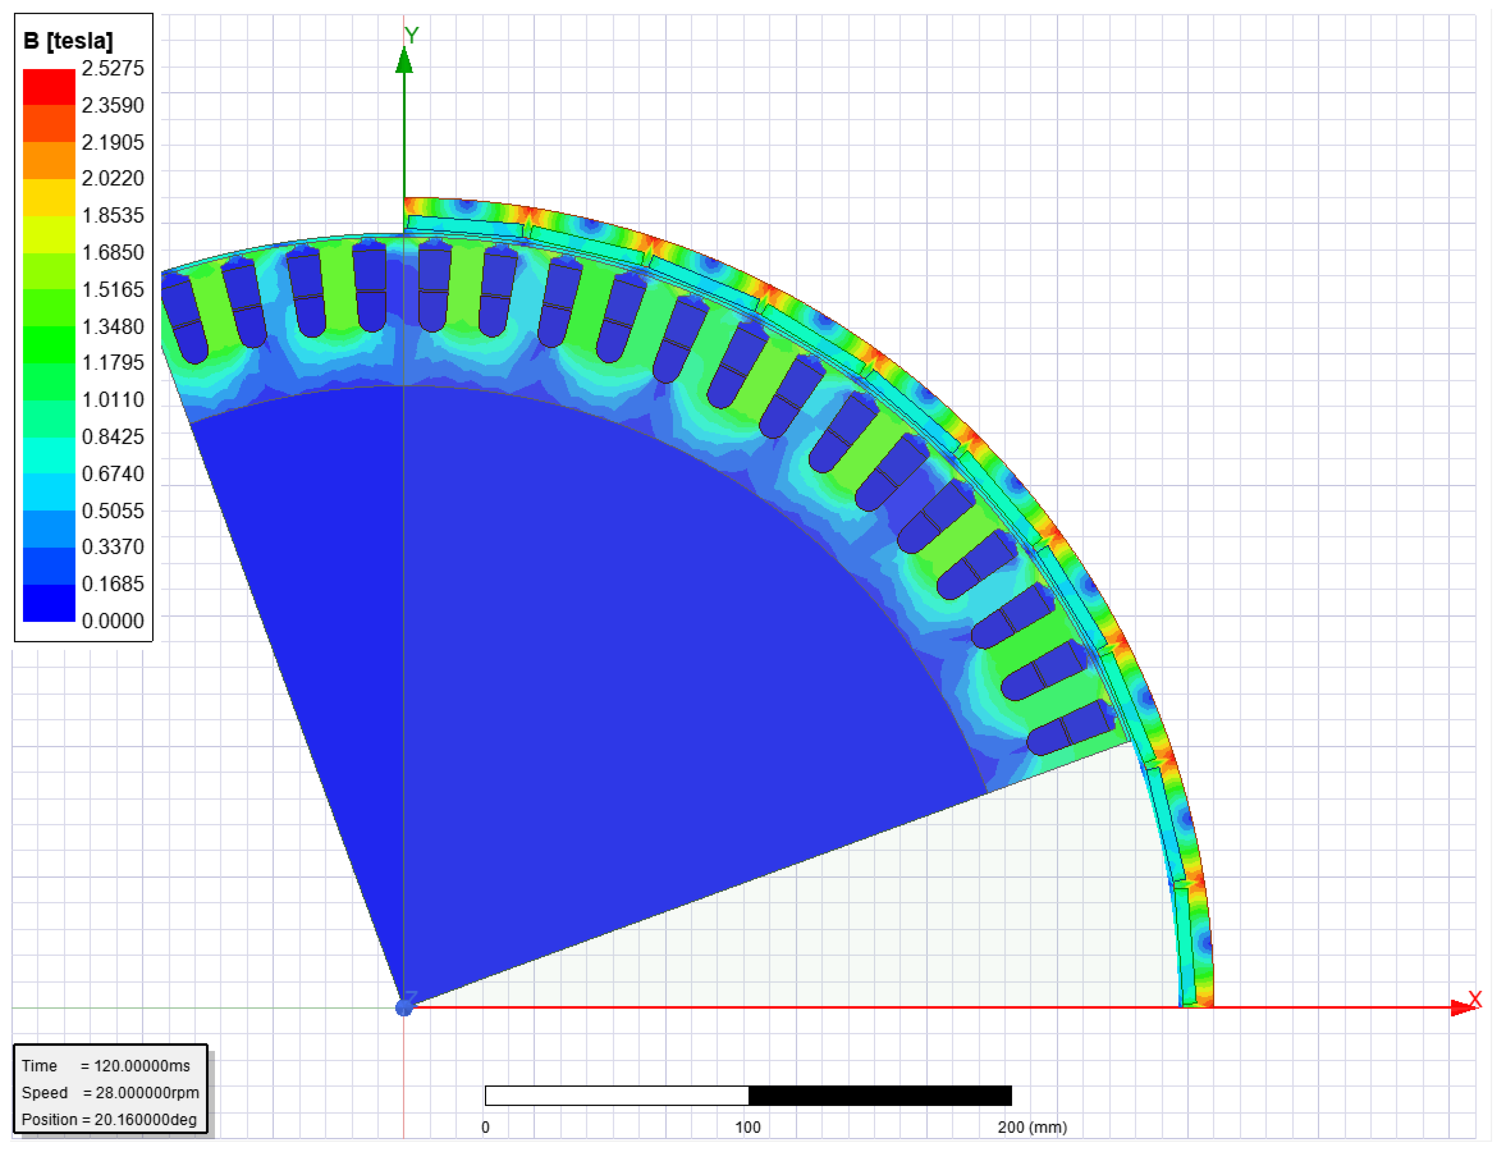The width and height of the screenshot is (1506, 1154).
Task: Click the red swatch at legend top
Action: tap(49, 87)
